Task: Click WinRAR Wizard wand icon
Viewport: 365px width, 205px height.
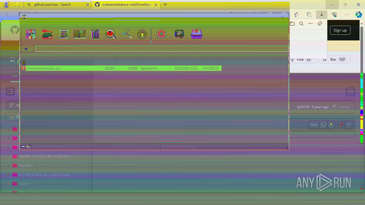Action: 127,34
